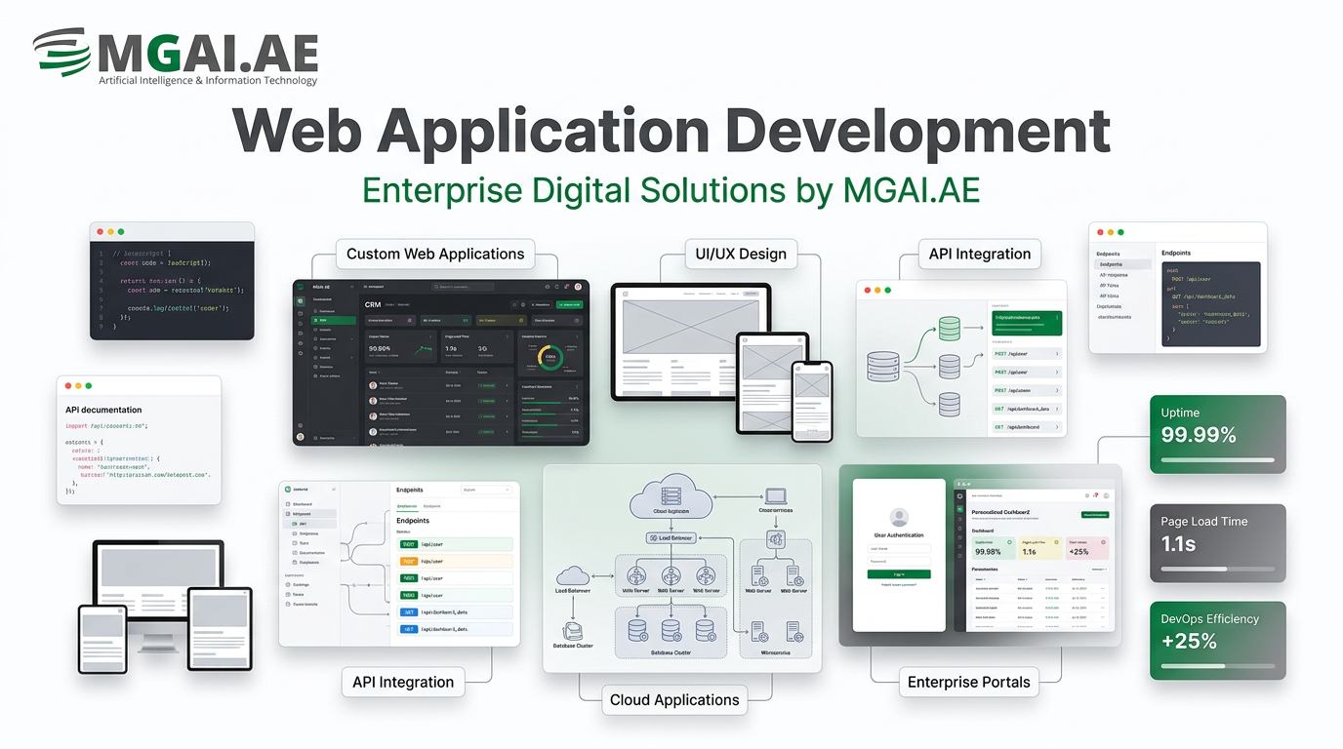Click the Endpoints heading in top-right code window
Image resolution: width=1343 pixels, height=749 pixels.
click(x=1176, y=253)
